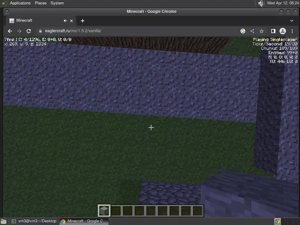Click the Chrome icon in bottom tray

point(277,221)
